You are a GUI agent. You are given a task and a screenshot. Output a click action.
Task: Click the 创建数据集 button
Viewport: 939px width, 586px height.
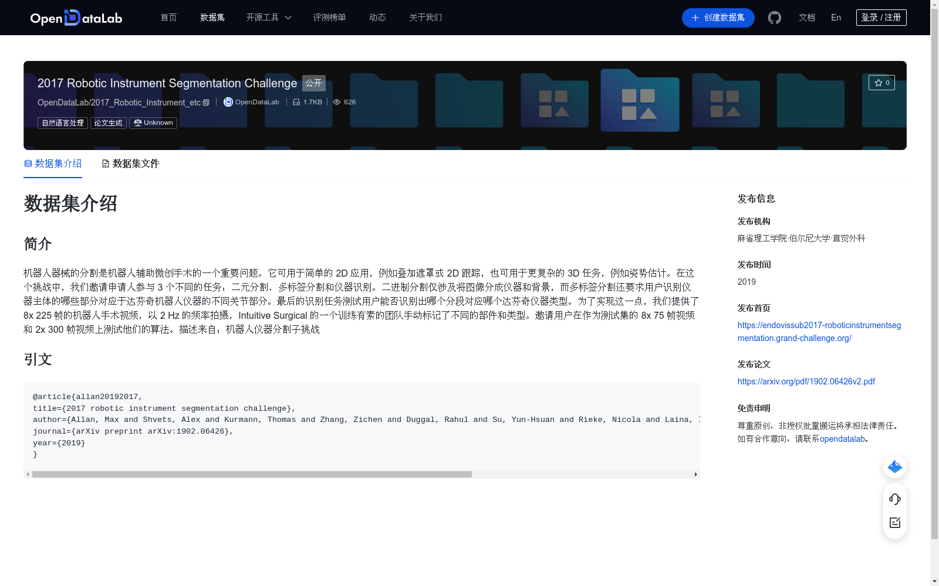point(718,18)
